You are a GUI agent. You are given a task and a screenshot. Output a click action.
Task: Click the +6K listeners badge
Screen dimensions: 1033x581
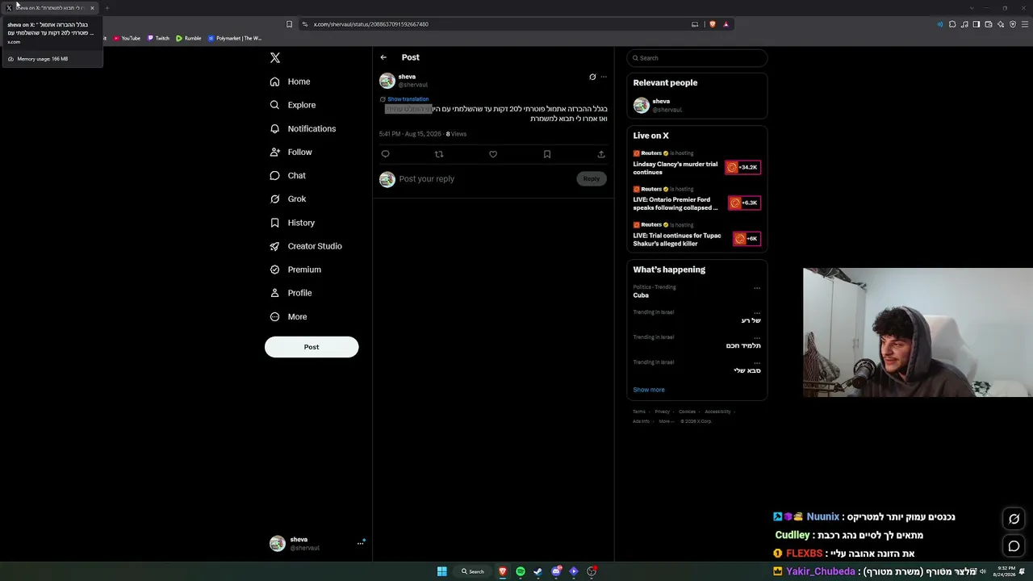click(747, 239)
